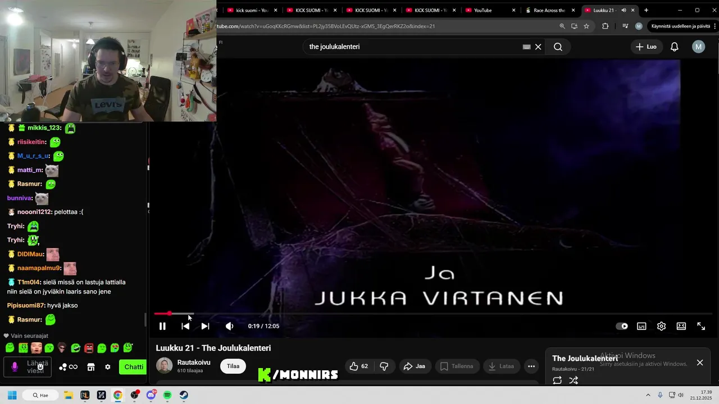Open the Chrome profile avatar
The image size is (719, 404).
coord(639,26)
